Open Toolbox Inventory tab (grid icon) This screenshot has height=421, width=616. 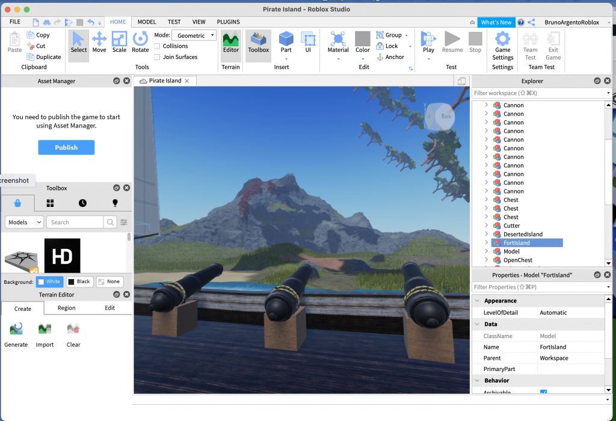[51, 203]
